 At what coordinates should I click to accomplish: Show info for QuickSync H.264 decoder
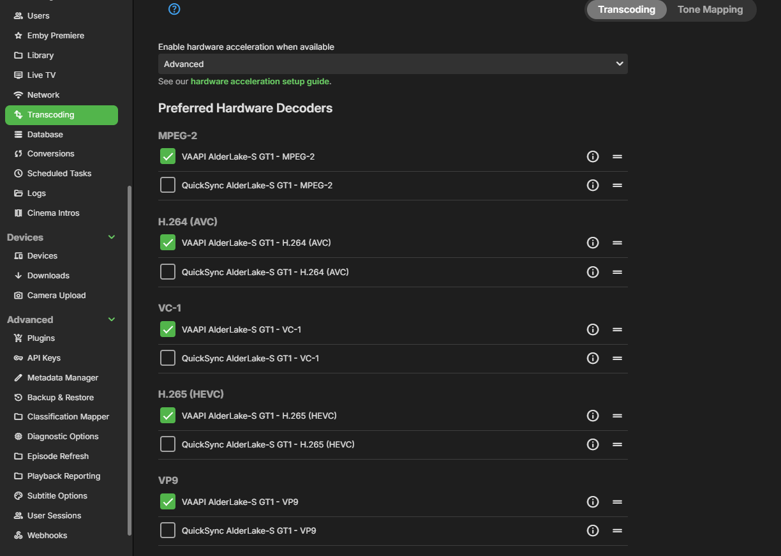click(x=593, y=272)
